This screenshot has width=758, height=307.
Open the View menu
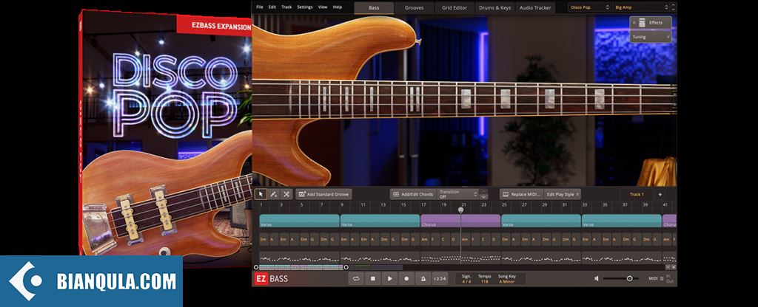323,7
